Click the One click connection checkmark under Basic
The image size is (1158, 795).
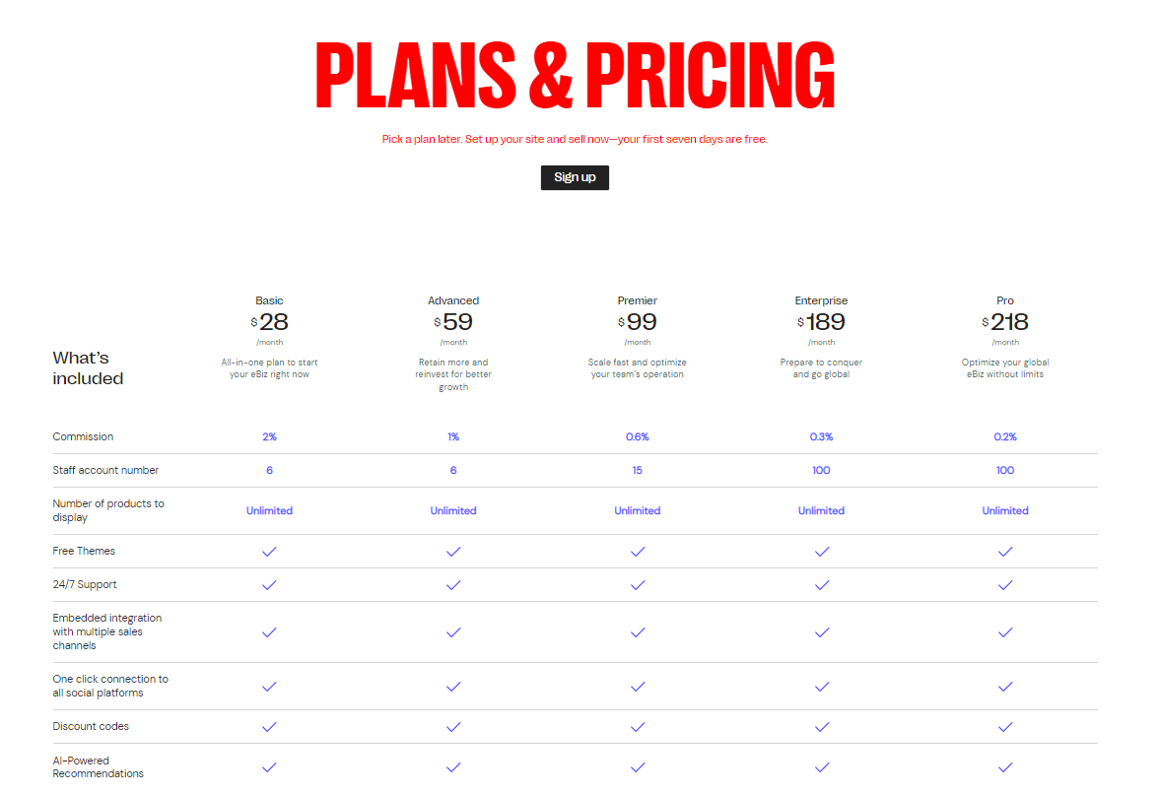coord(270,687)
